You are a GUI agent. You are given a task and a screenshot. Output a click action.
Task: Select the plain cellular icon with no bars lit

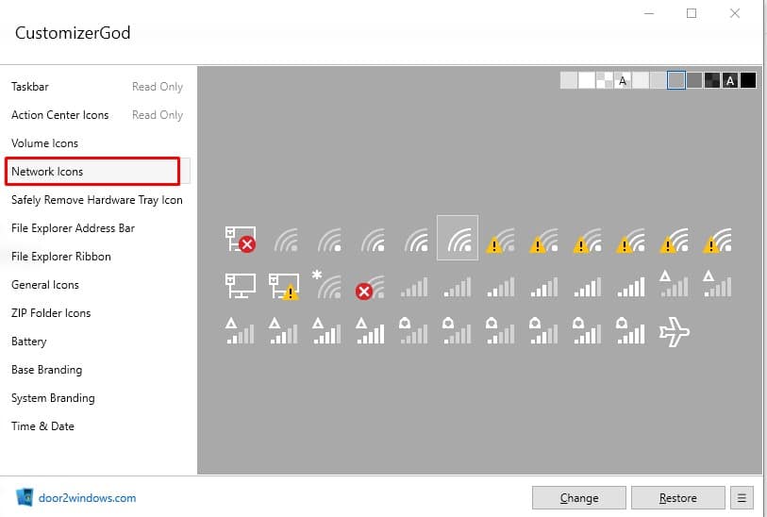414,287
